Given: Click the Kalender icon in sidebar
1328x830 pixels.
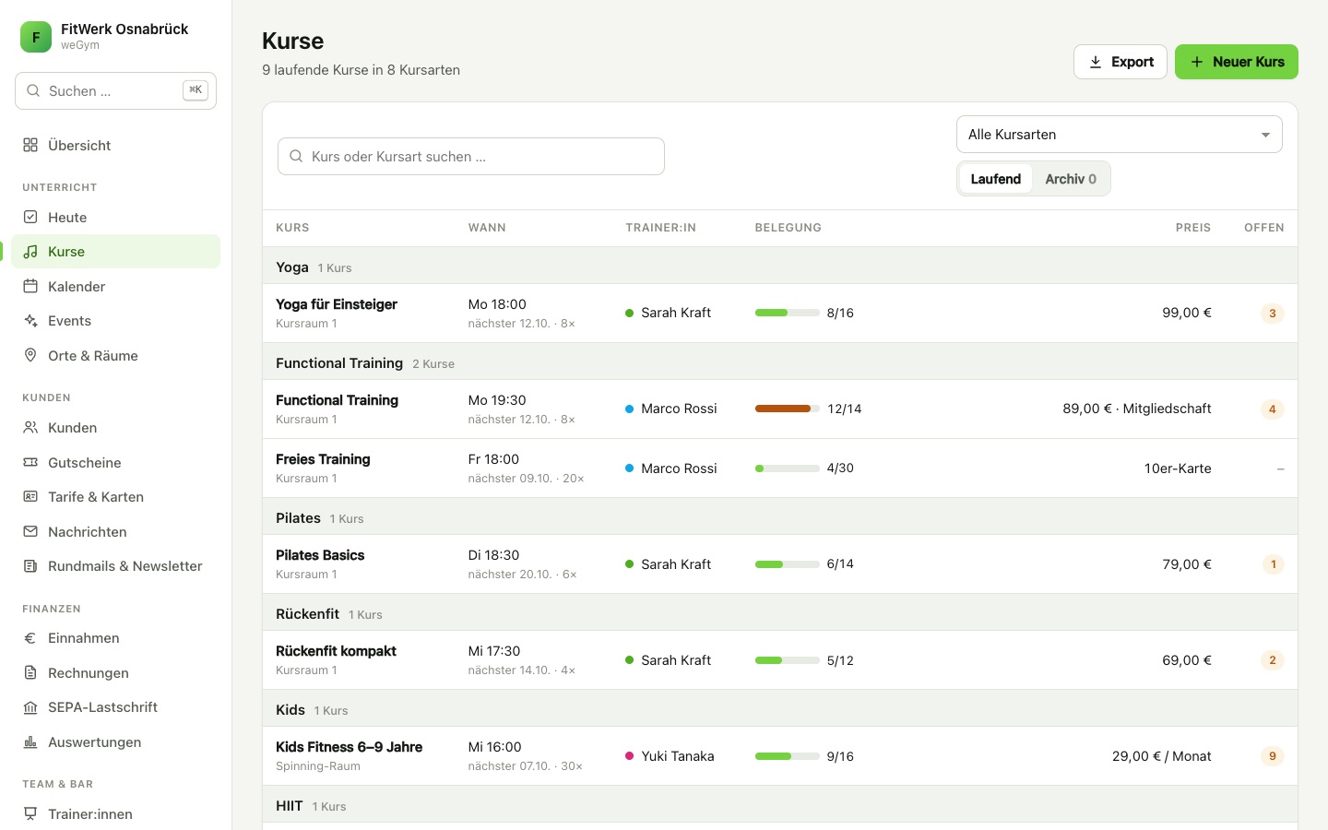Looking at the screenshot, I should pos(30,286).
